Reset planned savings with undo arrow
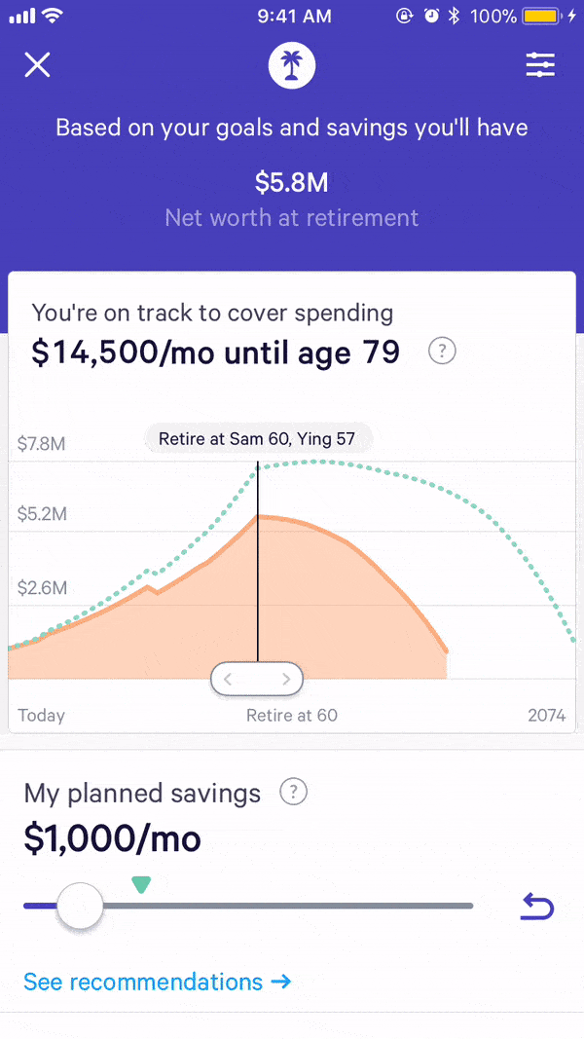This screenshot has width=584, height=1039. pos(537,908)
